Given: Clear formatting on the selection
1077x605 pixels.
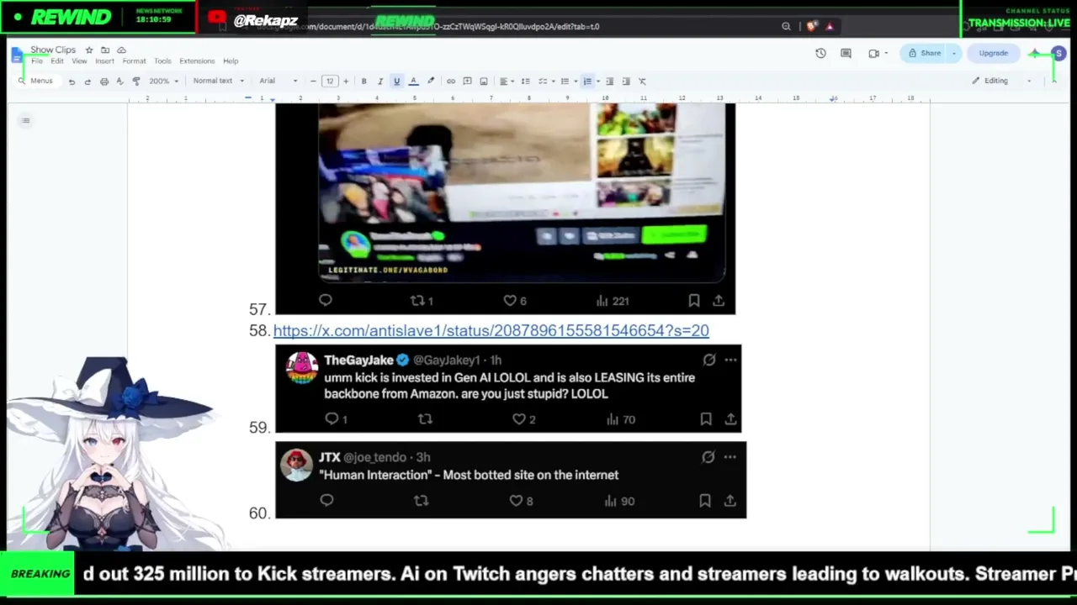Looking at the screenshot, I should (642, 82).
